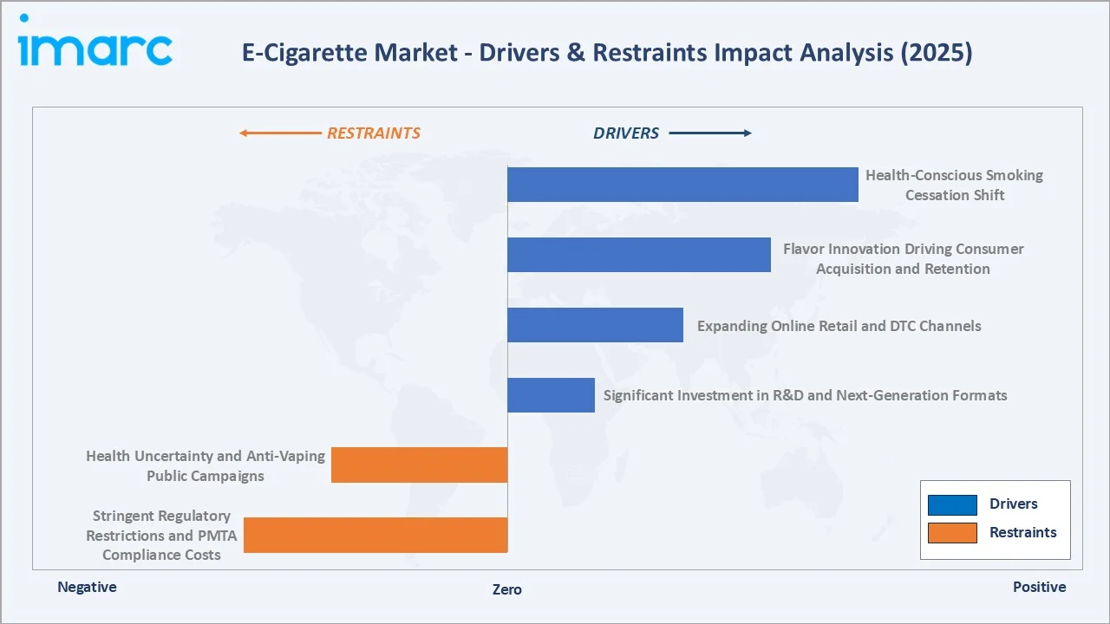Select the RESTRAINTS direction arrow
This screenshot has width=1110, height=624.
point(277,133)
